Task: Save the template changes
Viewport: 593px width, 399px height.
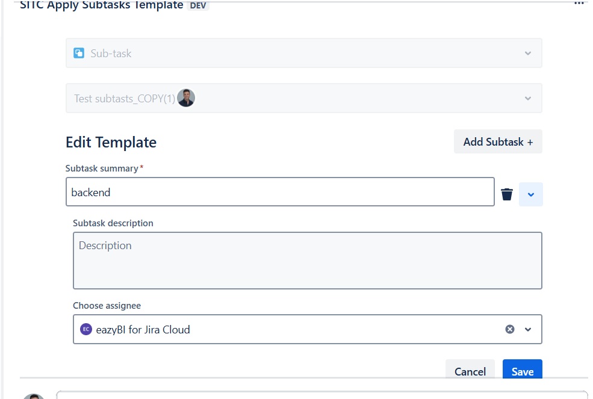Action: (521, 371)
